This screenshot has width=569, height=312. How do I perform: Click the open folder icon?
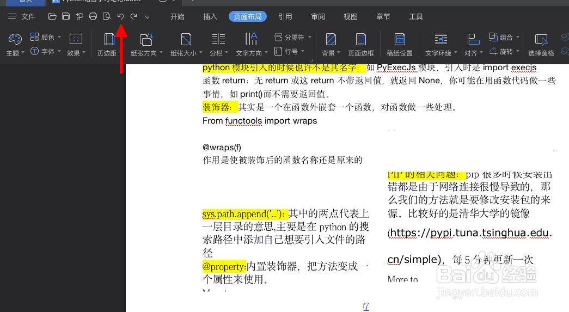(52, 16)
